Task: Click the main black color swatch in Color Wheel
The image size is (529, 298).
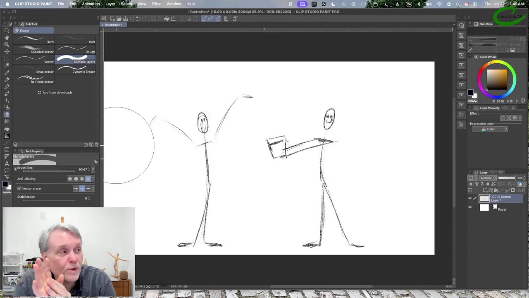Action: pos(470,93)
